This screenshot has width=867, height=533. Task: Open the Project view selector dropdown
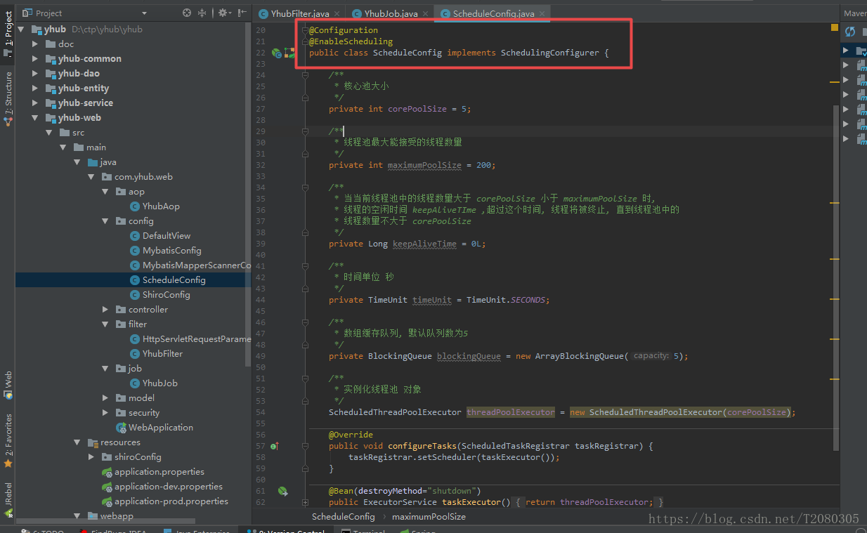[144, 13]
